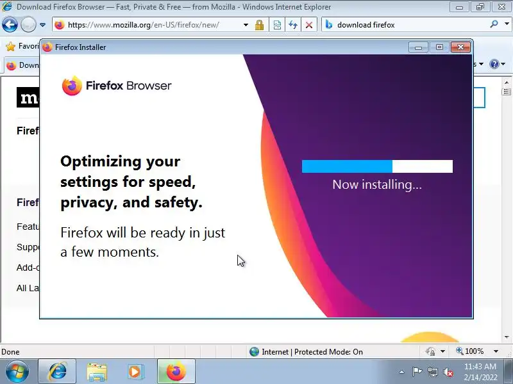Click the page scrollbar up arrow

(507, 83)
